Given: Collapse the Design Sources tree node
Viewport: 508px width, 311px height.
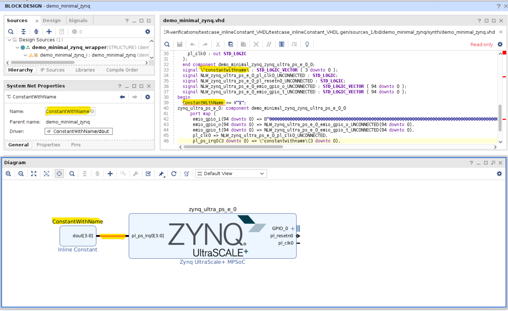Looking at the screenshot, I should [9, 40].
